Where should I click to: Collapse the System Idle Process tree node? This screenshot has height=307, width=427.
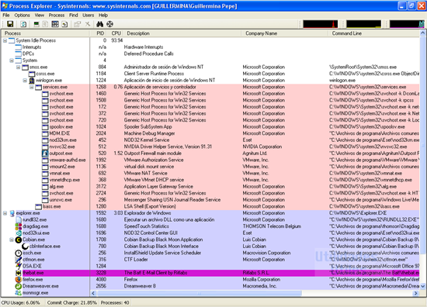pyautogui.click(x=5, y=40)
